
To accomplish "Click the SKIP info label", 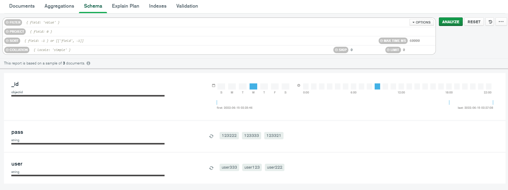I will pos(341,50).
